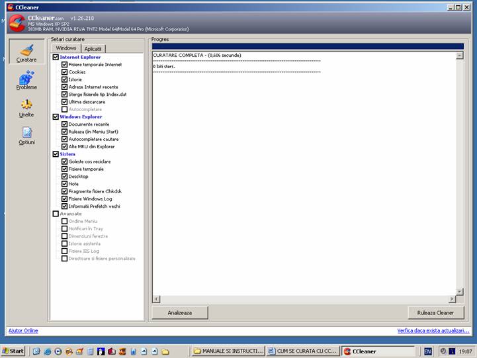Open the Ajutor Online link

(22, 330)
